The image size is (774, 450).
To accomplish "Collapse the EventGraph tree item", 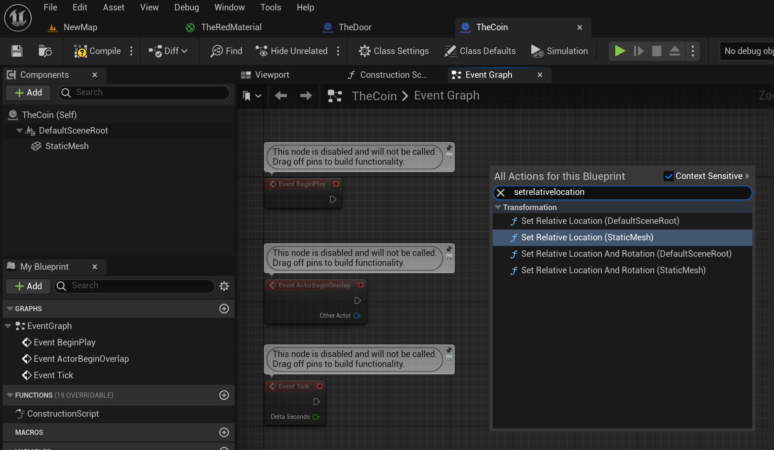I will [8, 326].
